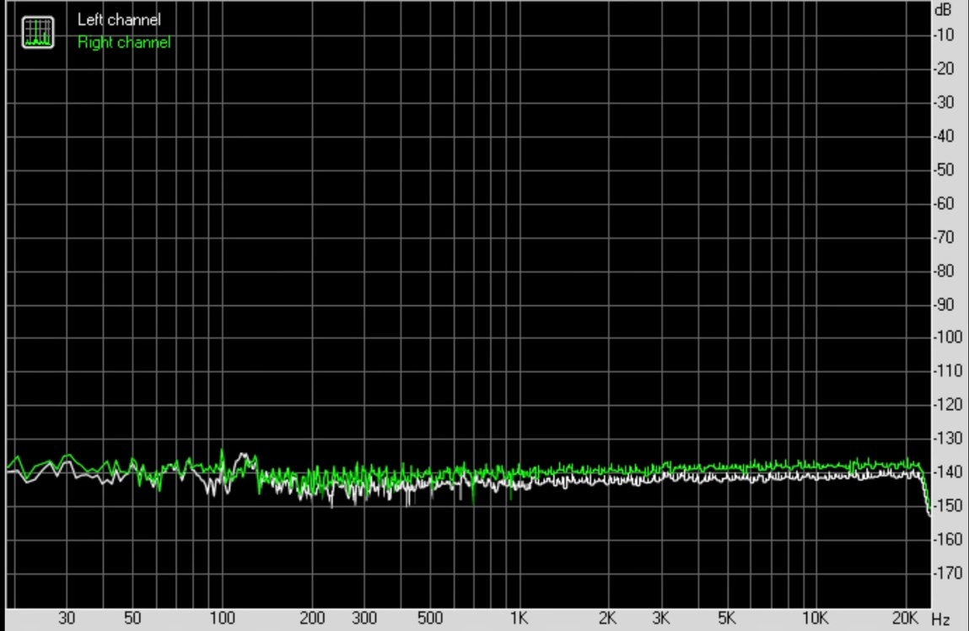Click the spectrum graph icon in the corner
The image size is (969, 631).
click(37, 31)
